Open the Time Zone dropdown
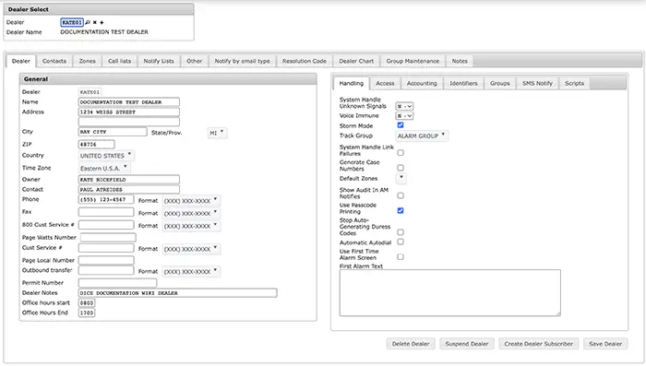 tap(103, 168)
